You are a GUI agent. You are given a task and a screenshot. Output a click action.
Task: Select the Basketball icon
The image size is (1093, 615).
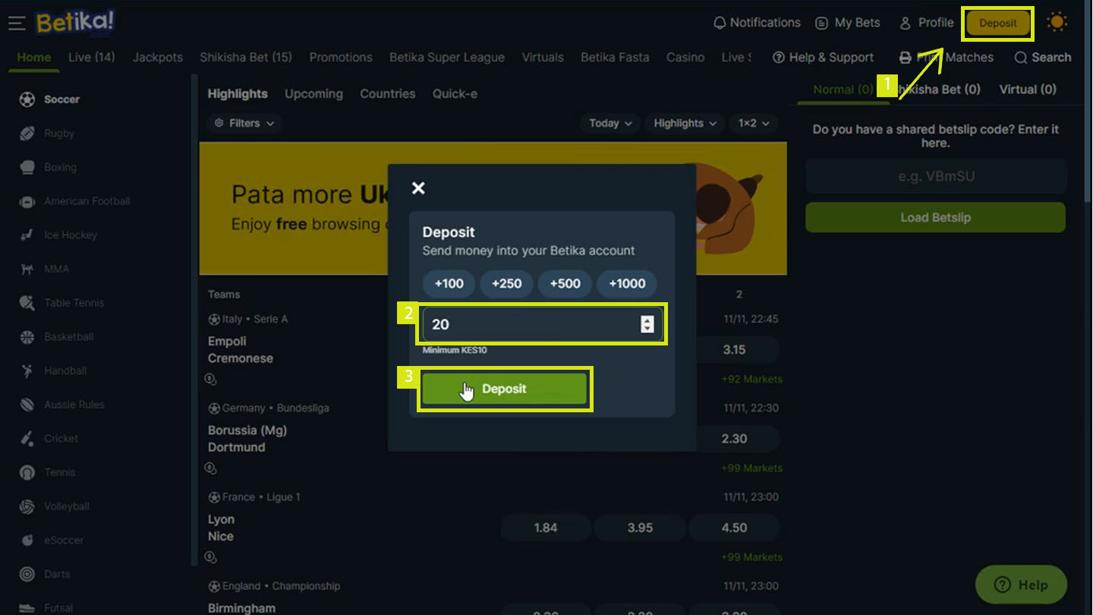point(27,337)
